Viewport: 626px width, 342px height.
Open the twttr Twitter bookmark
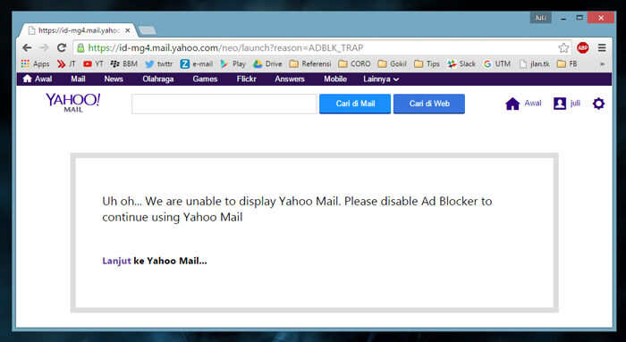(x=159, y=63)
